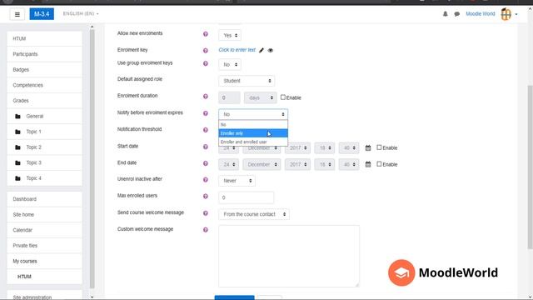Open the End date year dropdown
The width and height of the screenshot is (533, 300).
point(298,164)
